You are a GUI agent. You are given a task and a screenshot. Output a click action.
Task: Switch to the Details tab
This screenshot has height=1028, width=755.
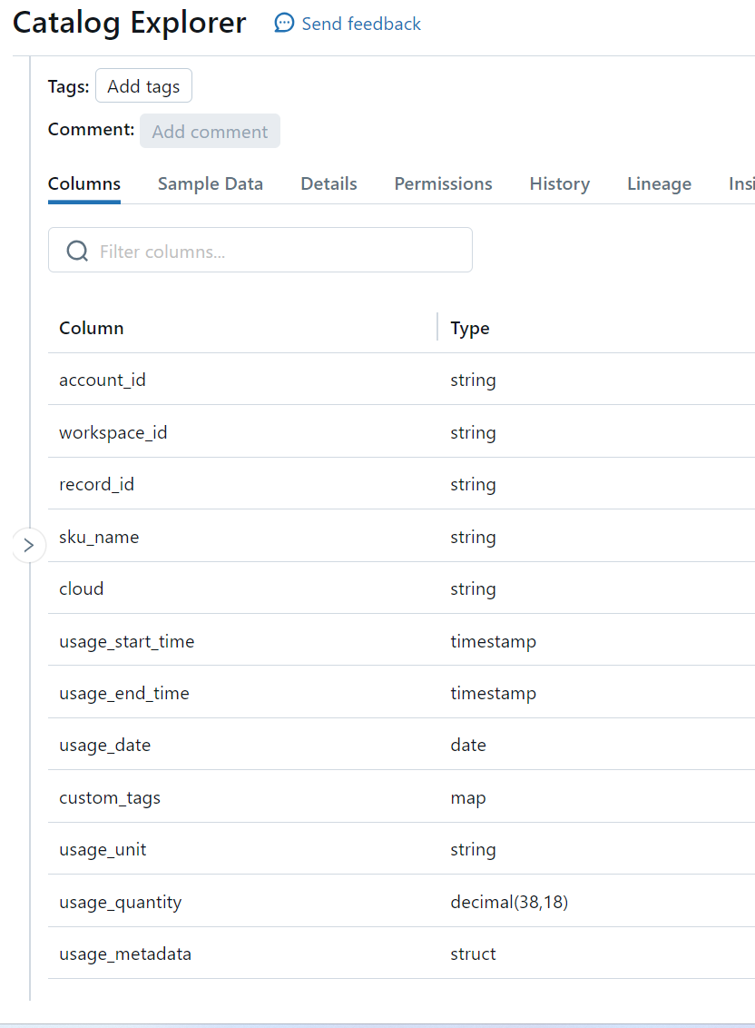(328, 184)
